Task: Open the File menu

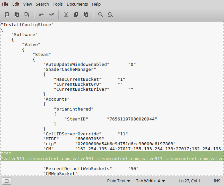Action: pyautogui.click(x=5, y=4)
